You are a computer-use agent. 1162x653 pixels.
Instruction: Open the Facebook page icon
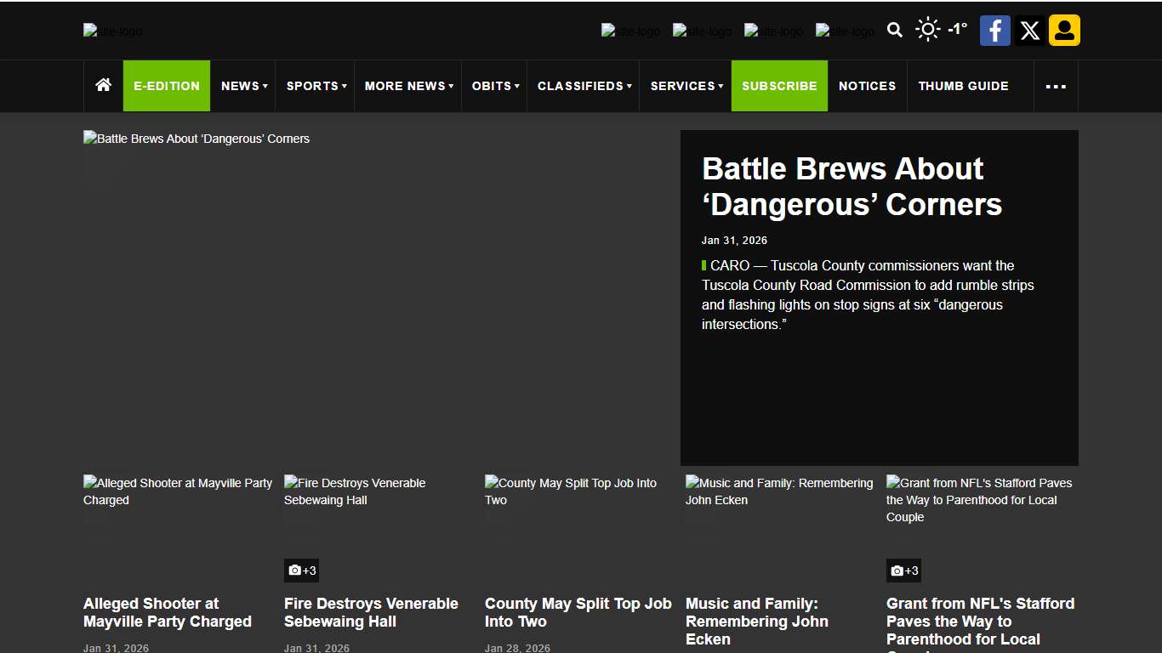994,31
